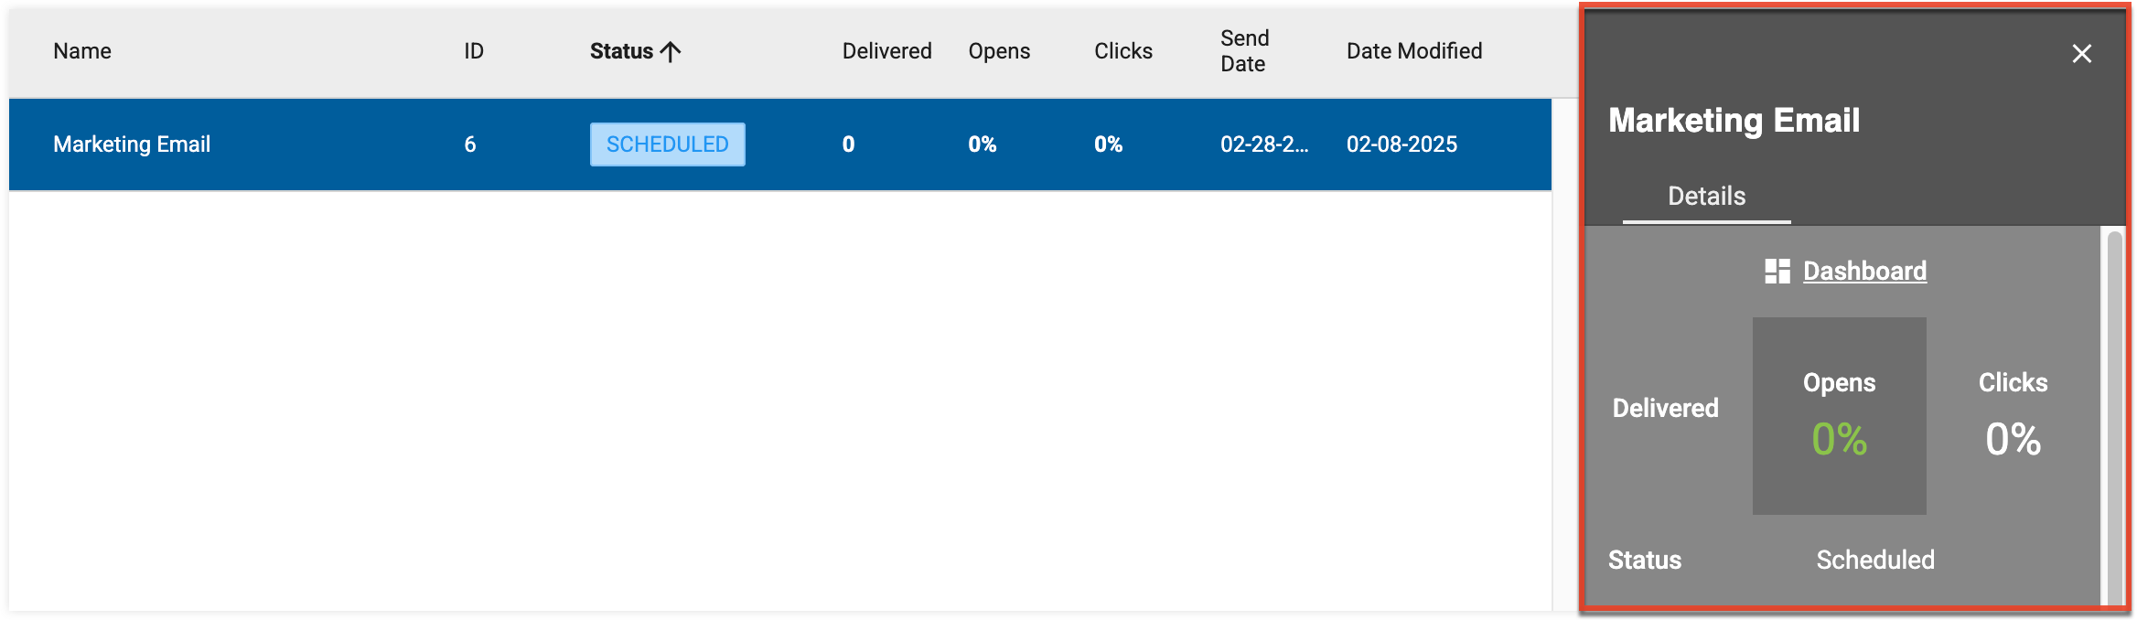
Task: Click the Send Date column header
Action: (x=1244, y=51)
